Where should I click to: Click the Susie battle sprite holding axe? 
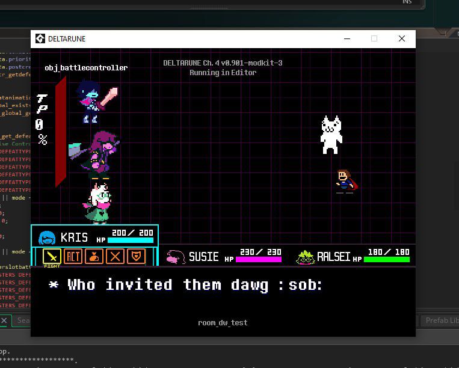[94, 155]
